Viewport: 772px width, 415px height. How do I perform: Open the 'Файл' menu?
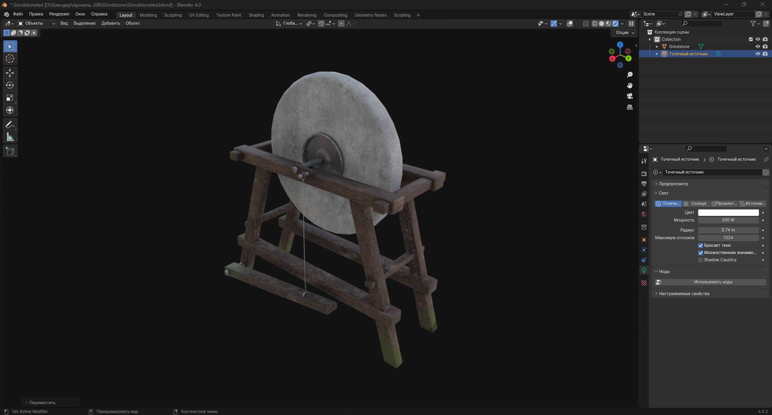pos(18,14)
